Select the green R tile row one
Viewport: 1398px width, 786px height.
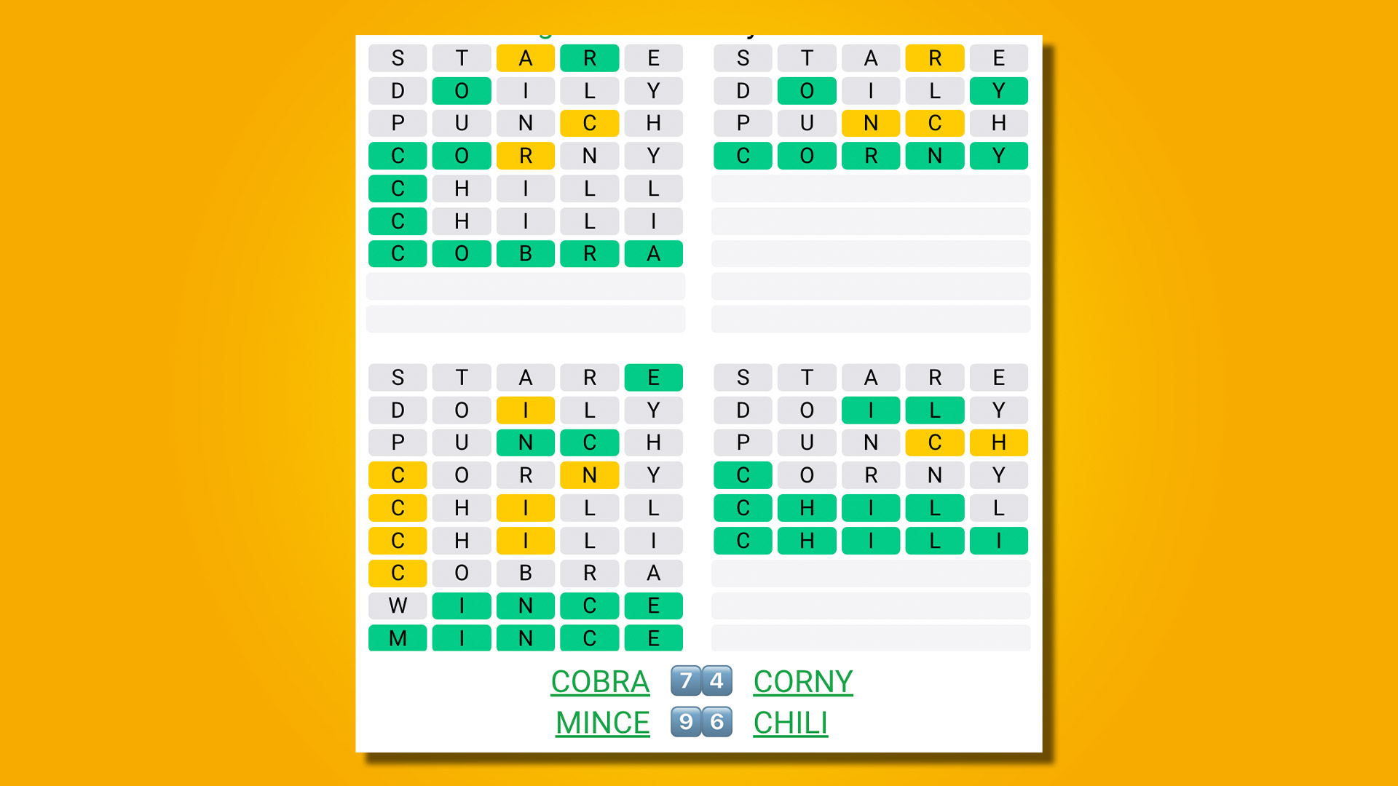(x=591, y=57)
